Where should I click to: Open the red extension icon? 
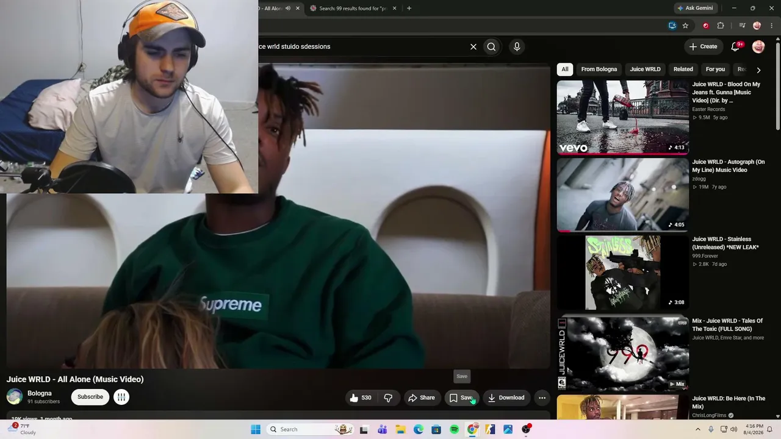706,26
